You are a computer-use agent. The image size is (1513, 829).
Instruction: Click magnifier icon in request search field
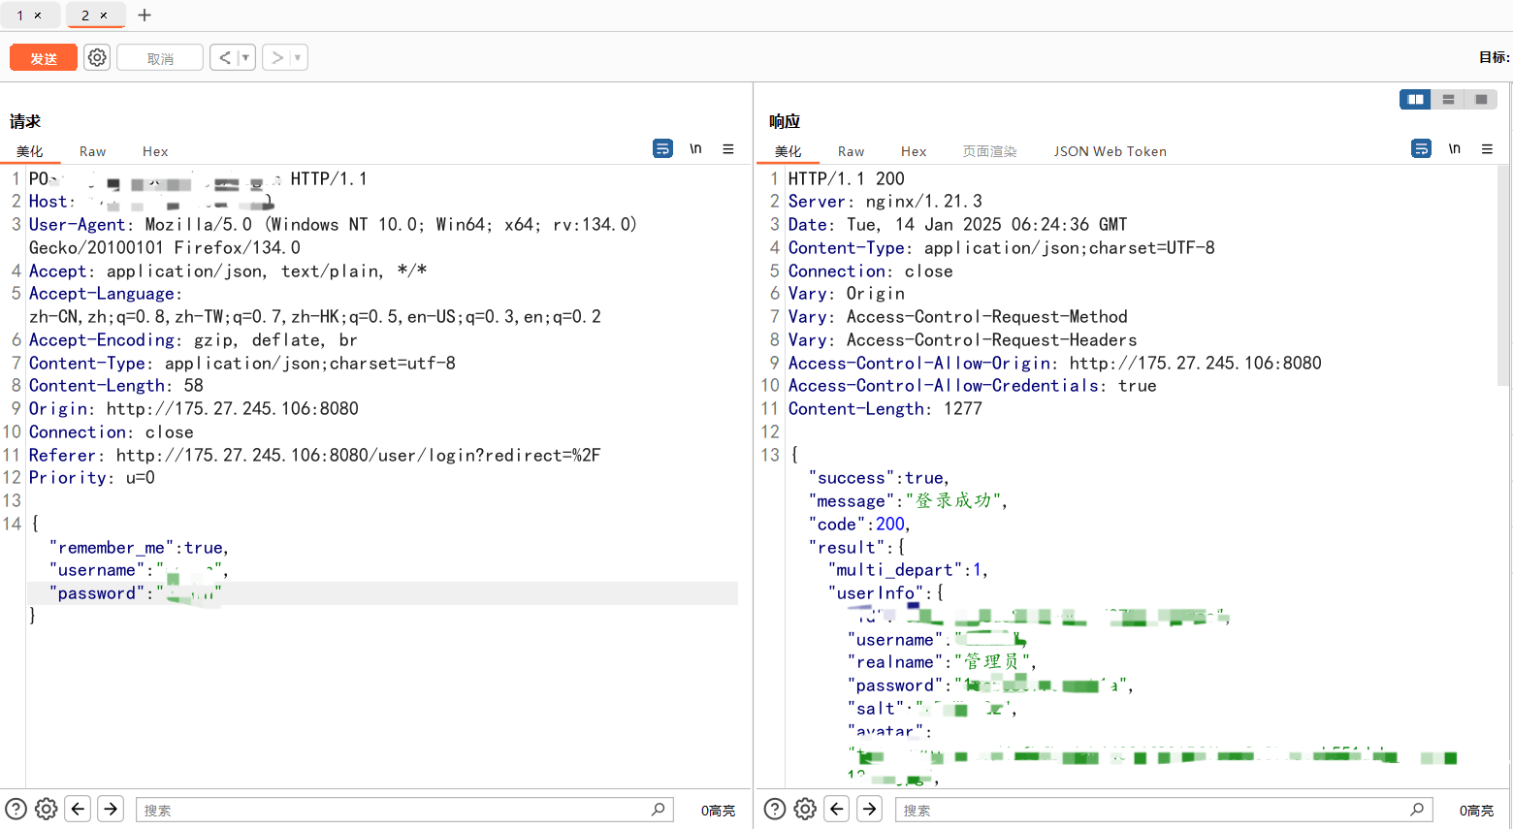[659, 809]
